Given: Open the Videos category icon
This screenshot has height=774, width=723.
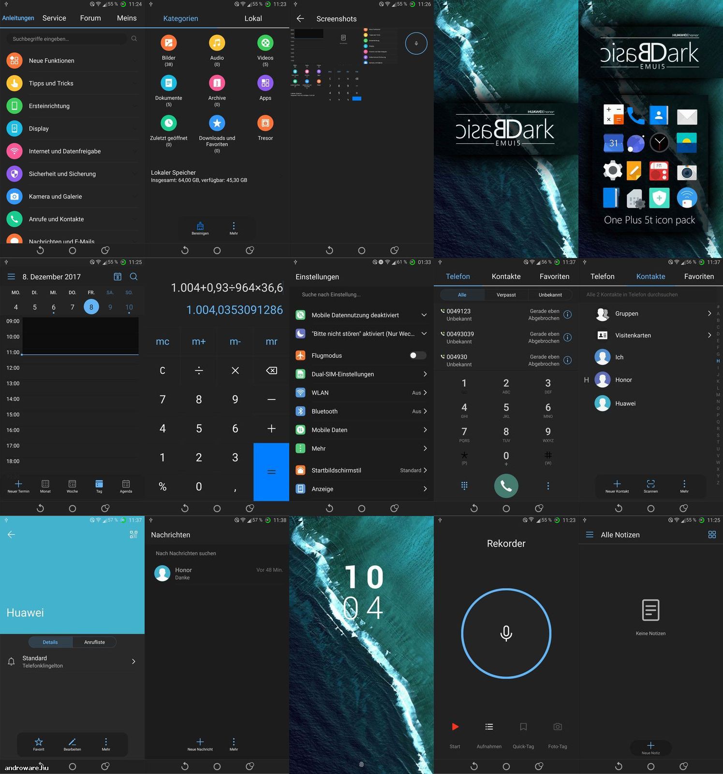Looking at the screenshot, I should point(265,43).
